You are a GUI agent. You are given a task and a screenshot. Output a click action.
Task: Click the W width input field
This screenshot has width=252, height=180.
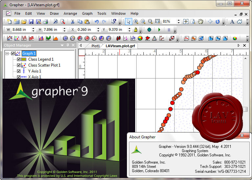tap(21, 30)
